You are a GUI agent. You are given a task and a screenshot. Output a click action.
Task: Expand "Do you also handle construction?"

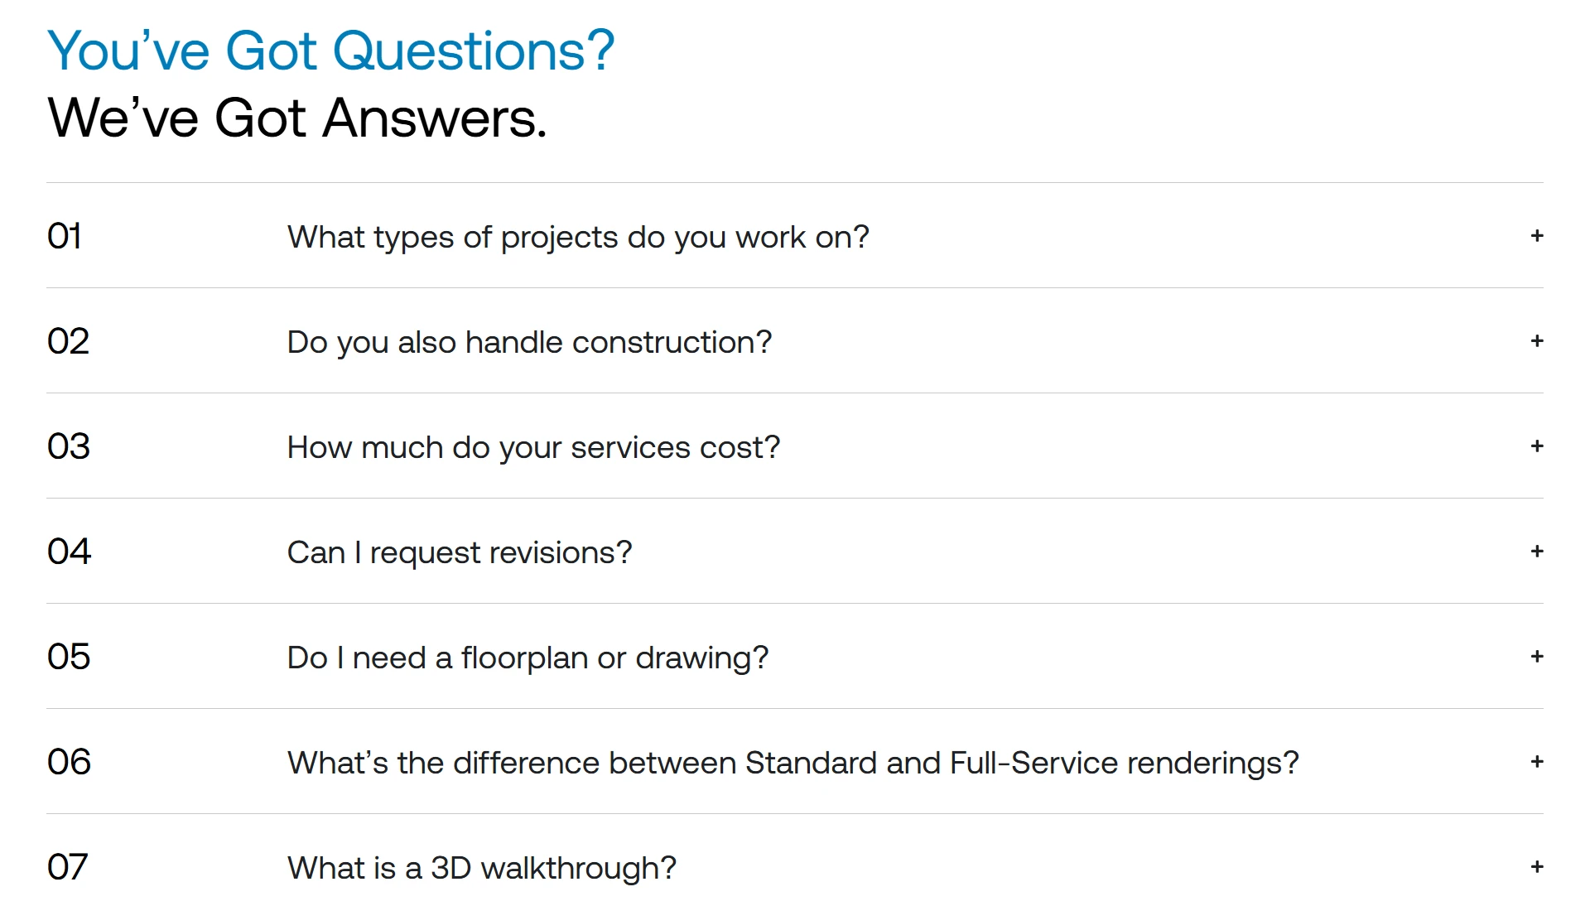tap(529, 343)
